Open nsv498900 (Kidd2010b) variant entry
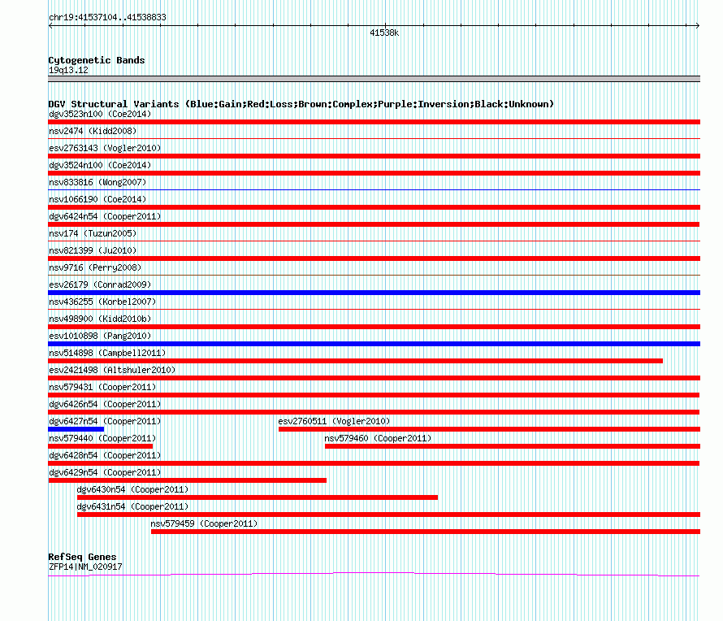This screenshot has width=723, height=621. click(x=100, y=319)
